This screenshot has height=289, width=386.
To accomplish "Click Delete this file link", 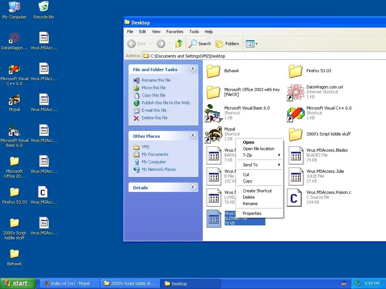I will point(155,118).
